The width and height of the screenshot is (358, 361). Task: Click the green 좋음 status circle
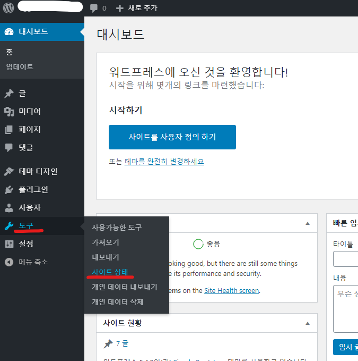[x=198, y=244]
